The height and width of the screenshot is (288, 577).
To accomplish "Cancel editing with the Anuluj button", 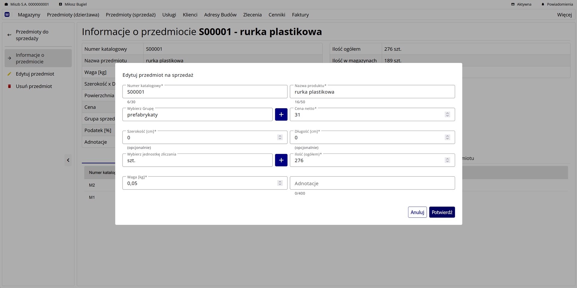I will pos(417,212).
